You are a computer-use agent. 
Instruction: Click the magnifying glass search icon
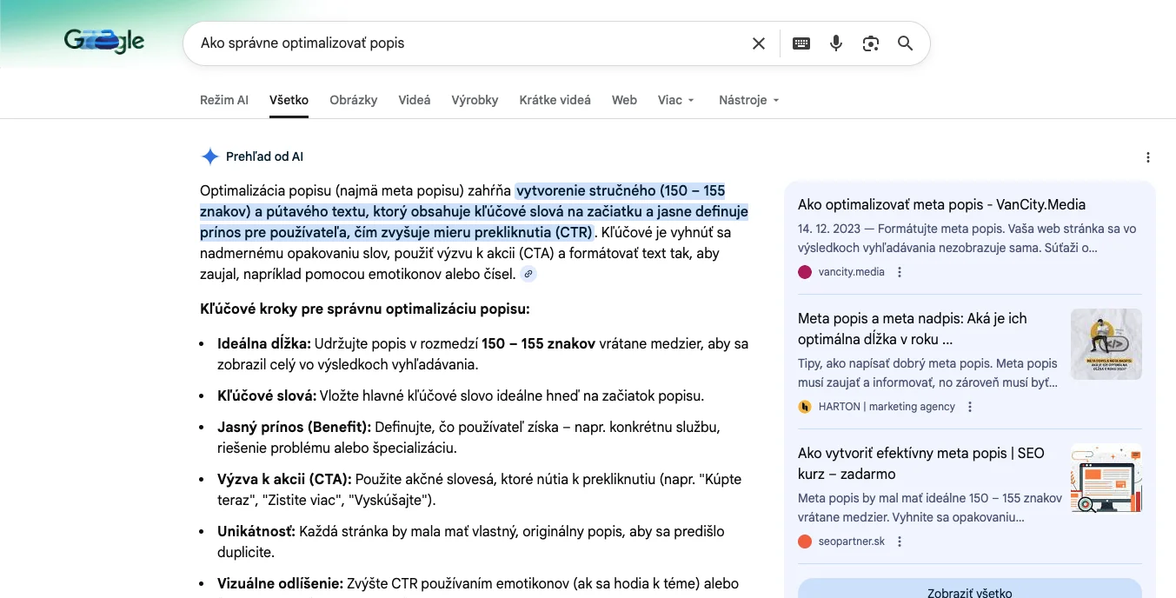point(905,43)
